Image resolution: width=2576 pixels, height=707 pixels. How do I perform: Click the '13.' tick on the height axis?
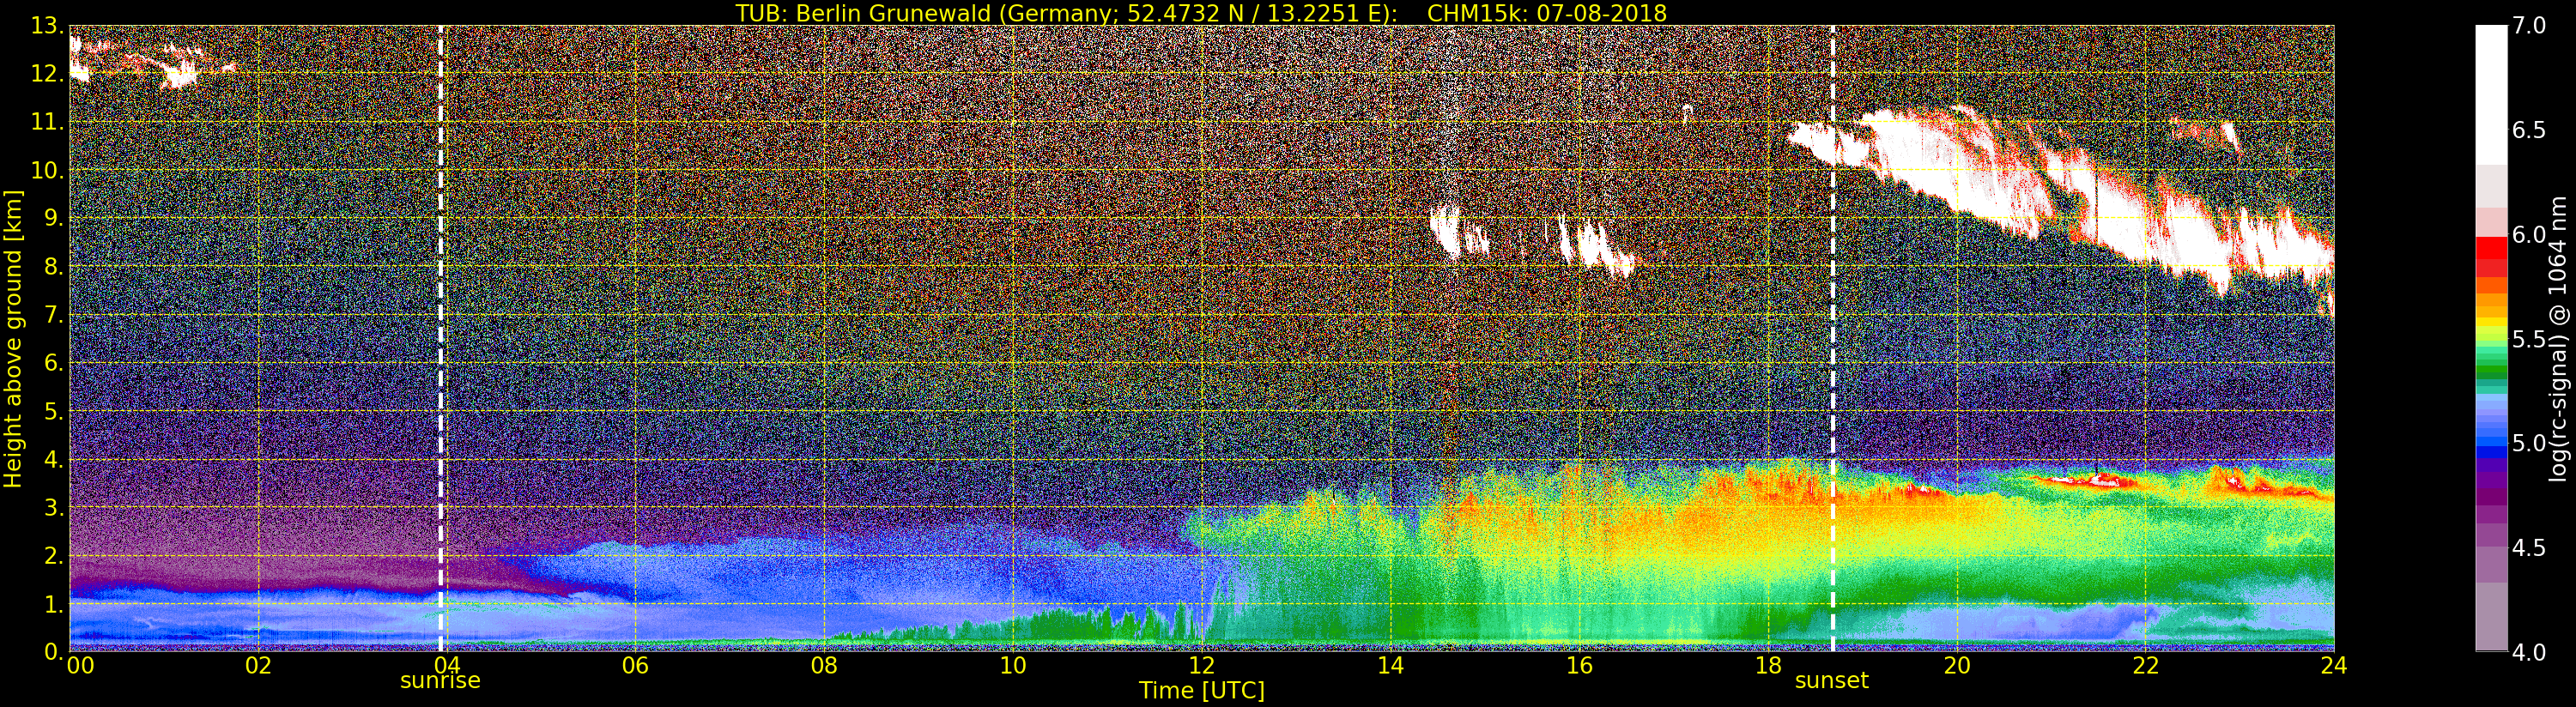tap(47, 26)
